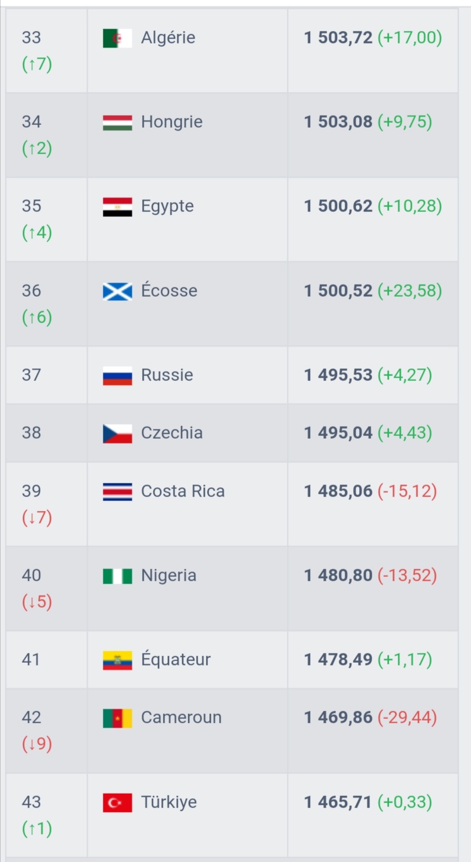Click Hongrie points change +9,75
Viewport: 471px width, 862px height.
pyautogui.click(x=404, y=122)
